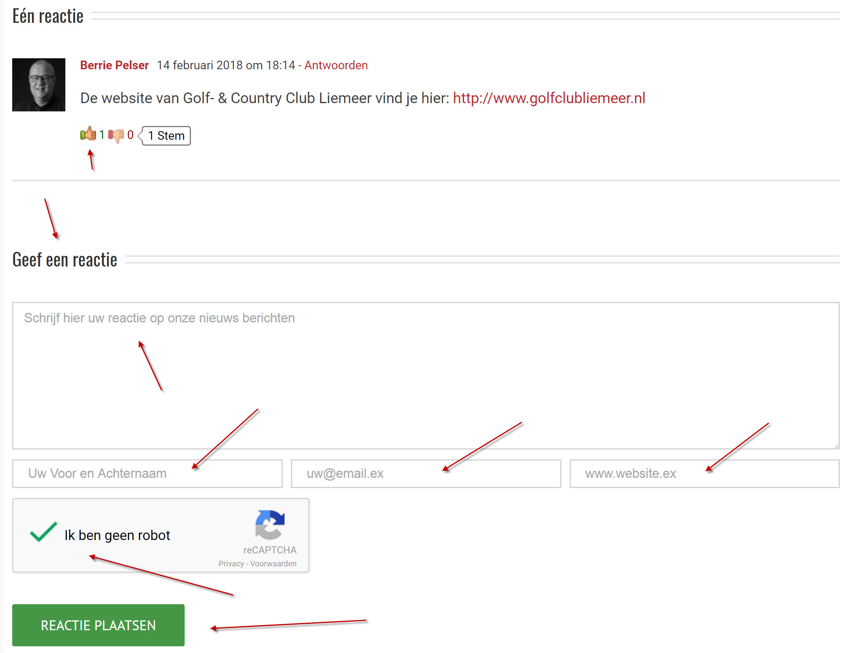
Task: Click the textarea resize handle corner
Action: coord(836,446)
